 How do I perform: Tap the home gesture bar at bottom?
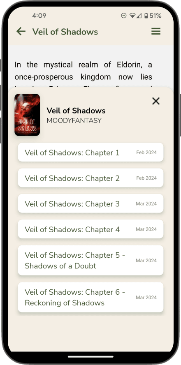[90, 356]
